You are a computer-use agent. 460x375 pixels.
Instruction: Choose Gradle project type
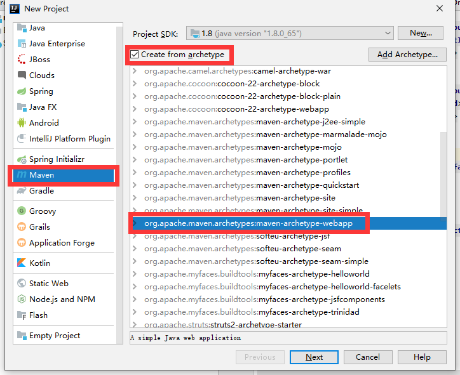point(64,191)
